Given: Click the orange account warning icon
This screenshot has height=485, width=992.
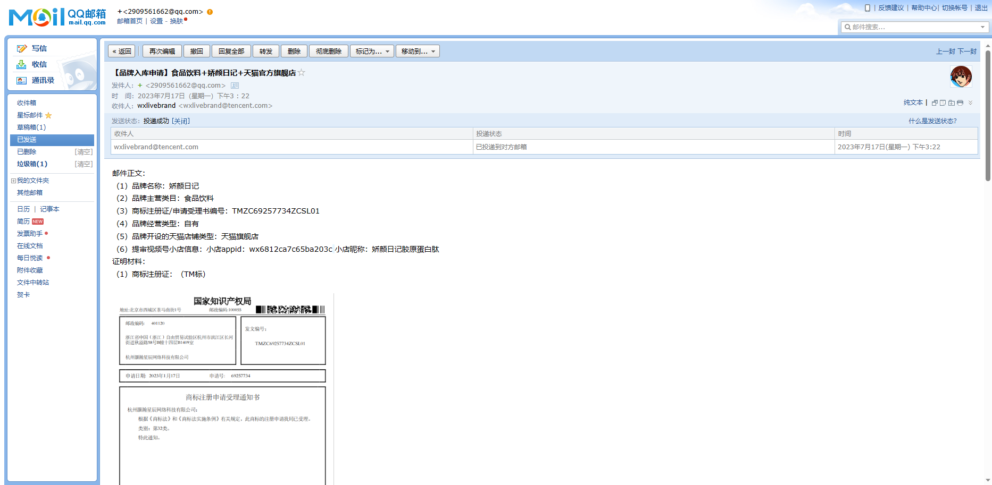Looking at the screenshot, I should pos(210,12).
